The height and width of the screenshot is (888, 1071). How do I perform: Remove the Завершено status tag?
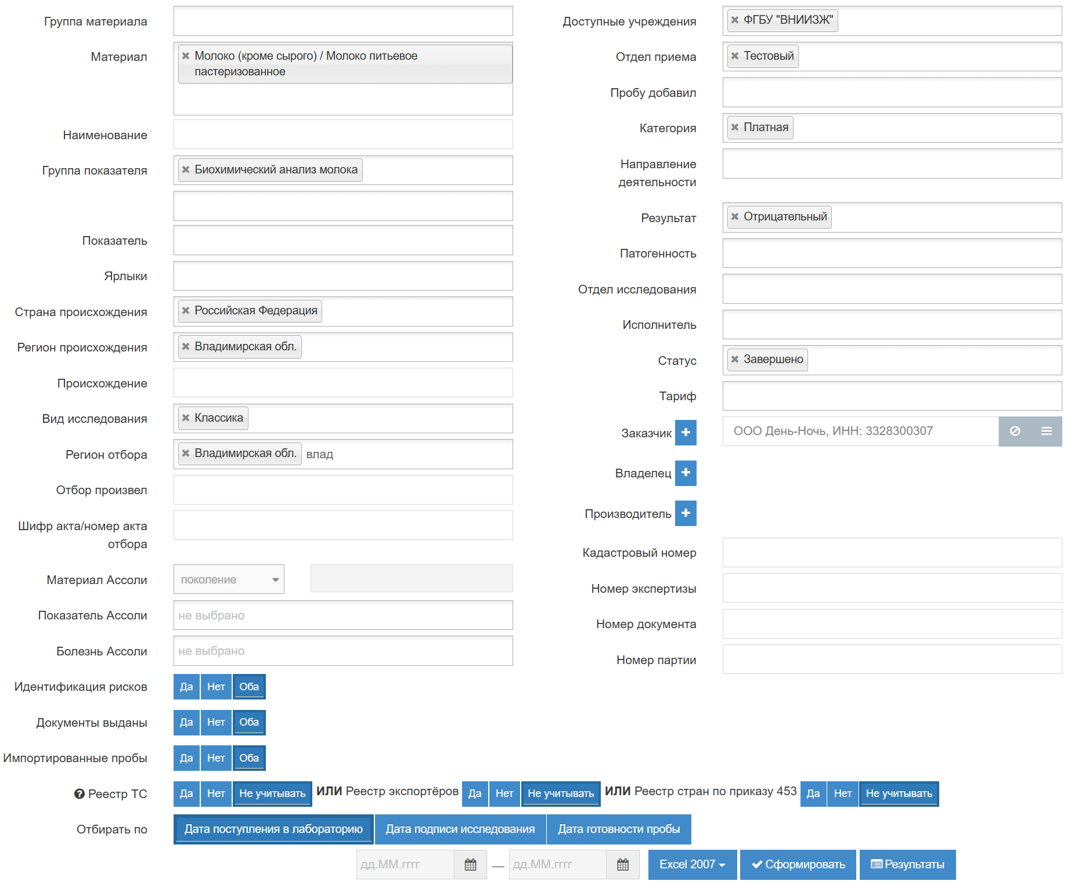tap(735, 360)
